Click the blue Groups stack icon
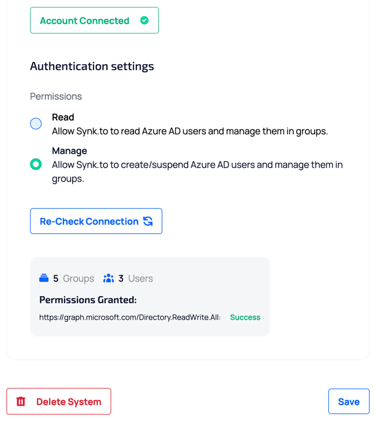The width and height of the screenshot is (376, 421). pos(44,278)
